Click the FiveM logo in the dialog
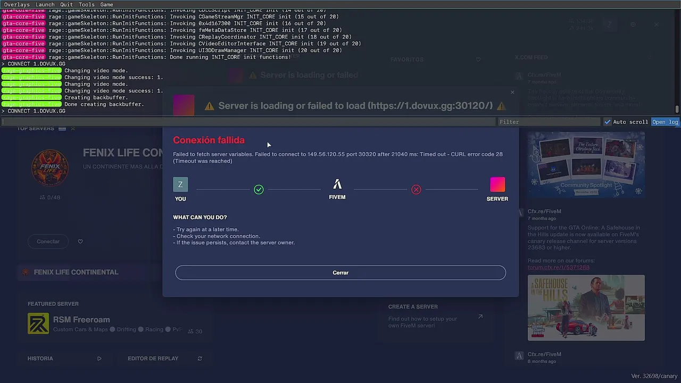Screen dimensions: 681x383 pos(337,184)
